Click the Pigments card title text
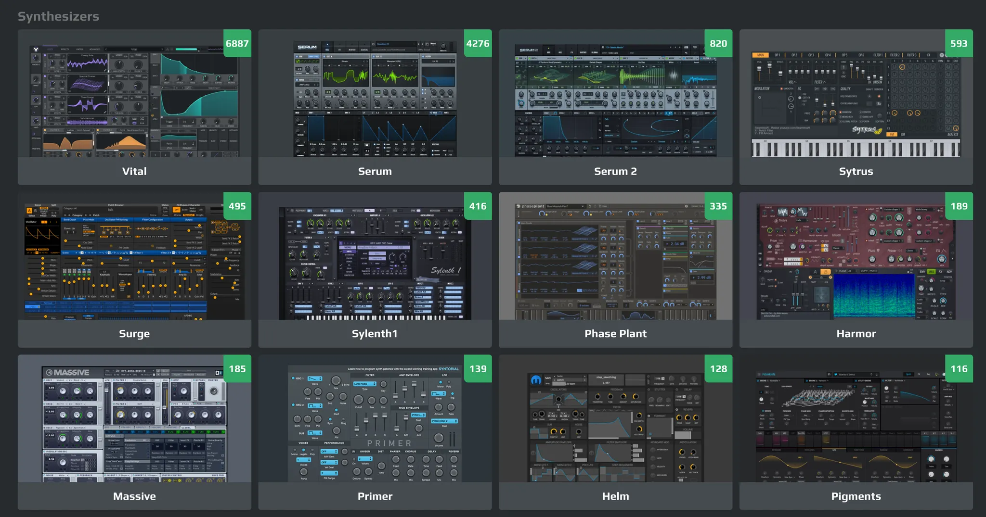Viewport: 986px width, 517px height. tap(856, 496)
